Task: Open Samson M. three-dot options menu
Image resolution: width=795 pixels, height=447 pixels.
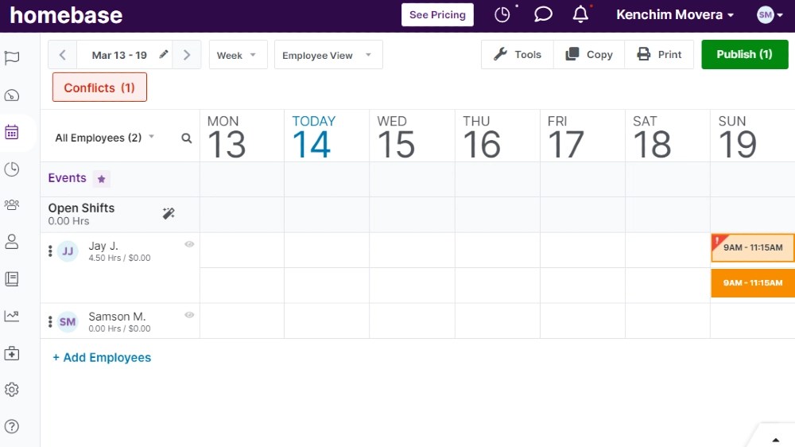Action: click(x=50, y=321)
